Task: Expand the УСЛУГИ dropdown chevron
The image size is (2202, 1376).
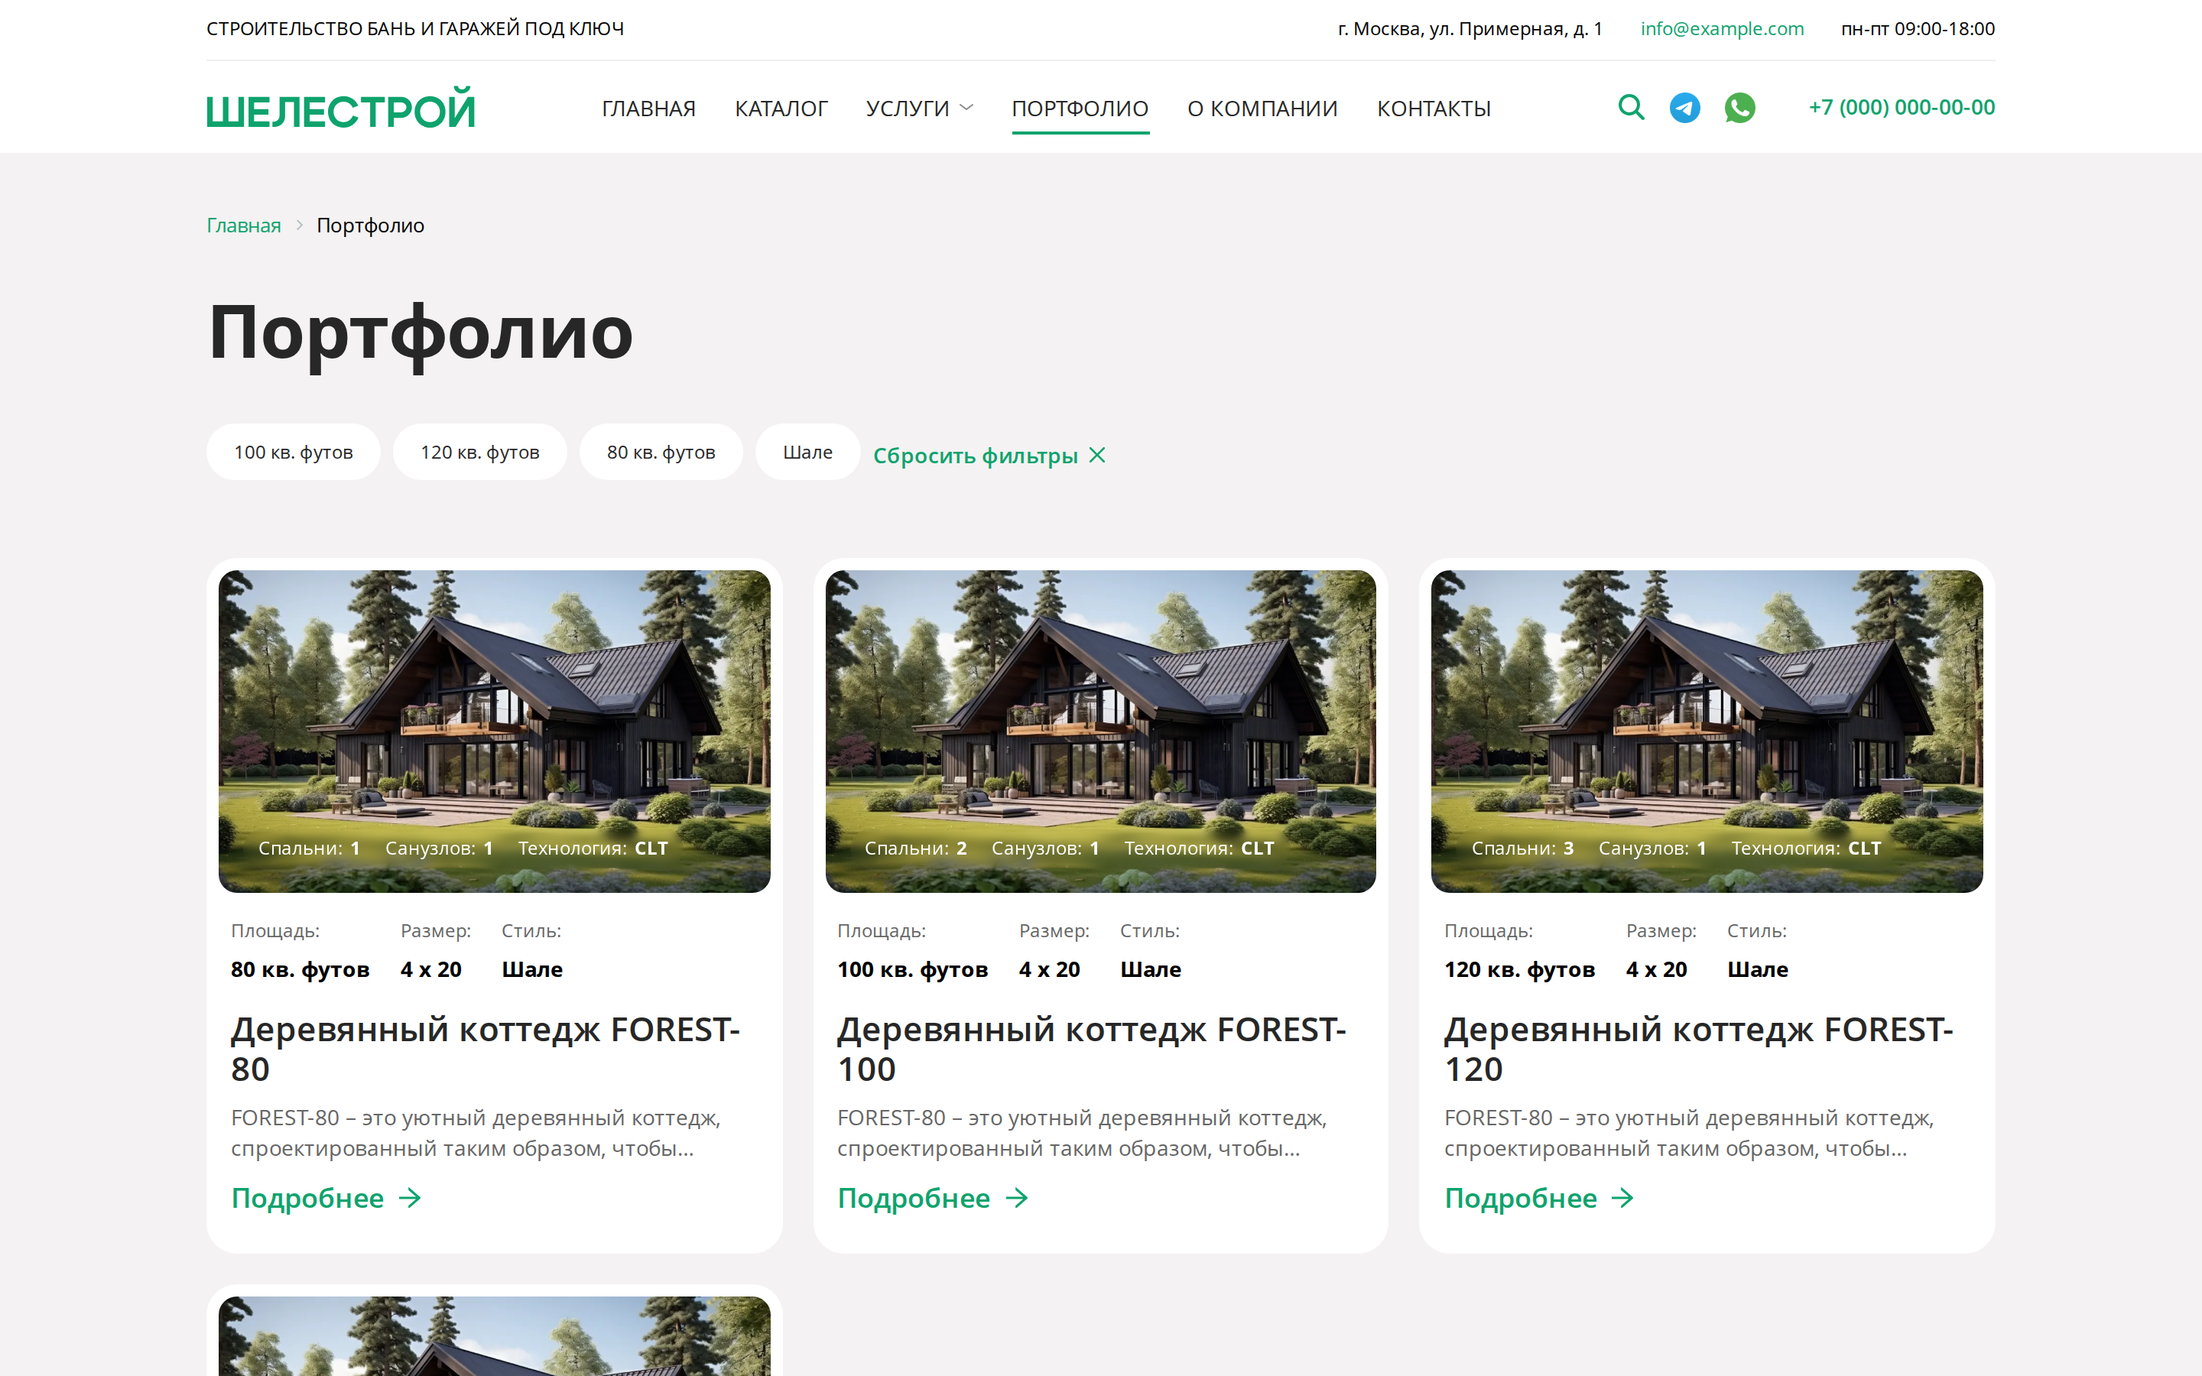Action: (966, 109)
